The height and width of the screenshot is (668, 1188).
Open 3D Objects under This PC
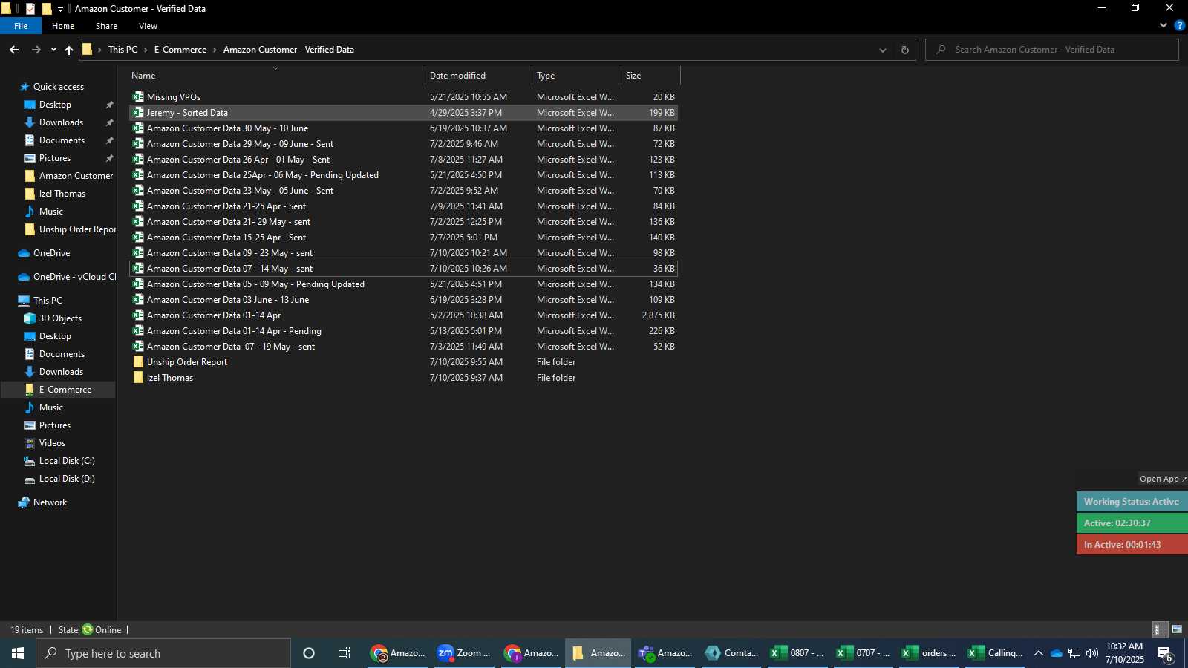60,318
